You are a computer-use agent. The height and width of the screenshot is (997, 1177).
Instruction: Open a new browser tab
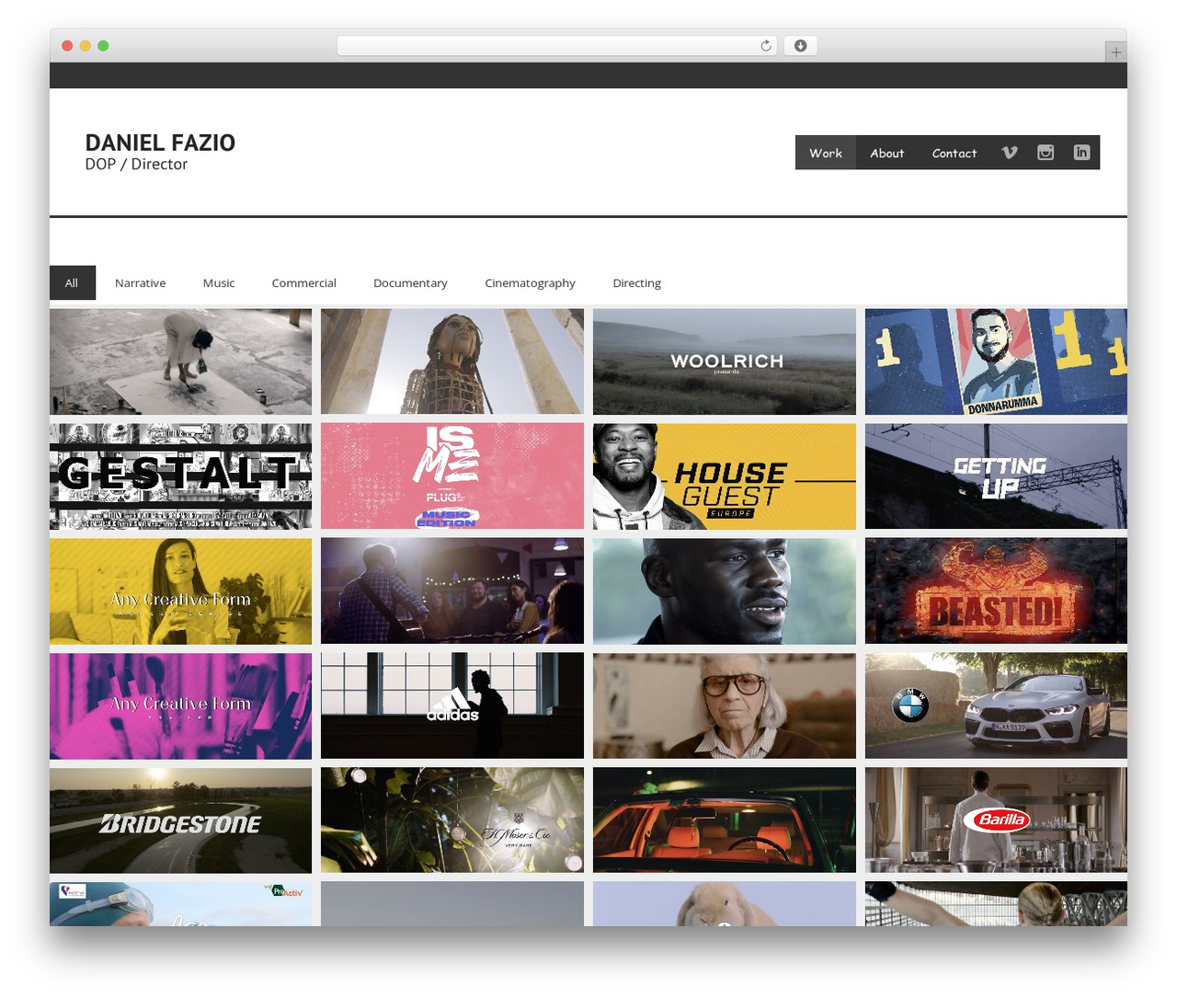coord(1115,52)
